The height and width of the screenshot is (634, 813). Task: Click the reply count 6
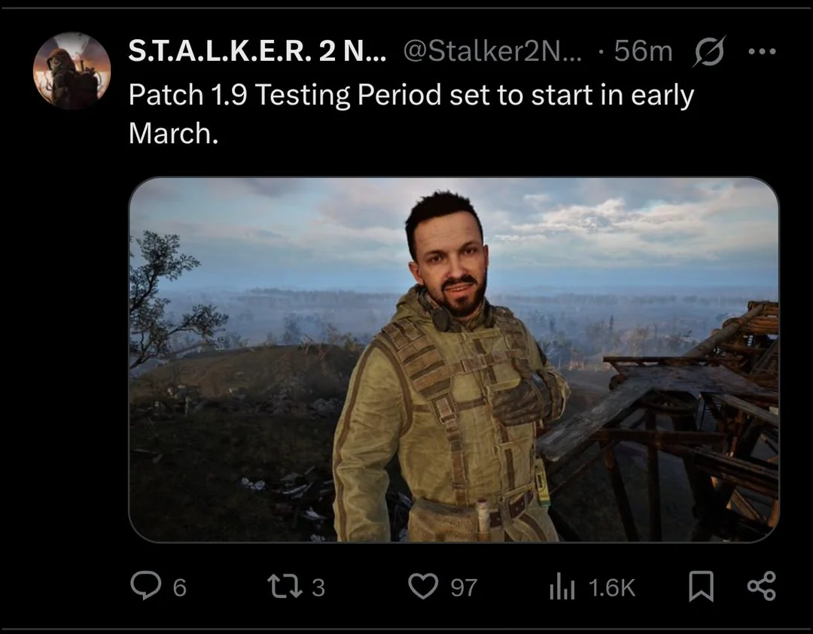click(179, 587)
